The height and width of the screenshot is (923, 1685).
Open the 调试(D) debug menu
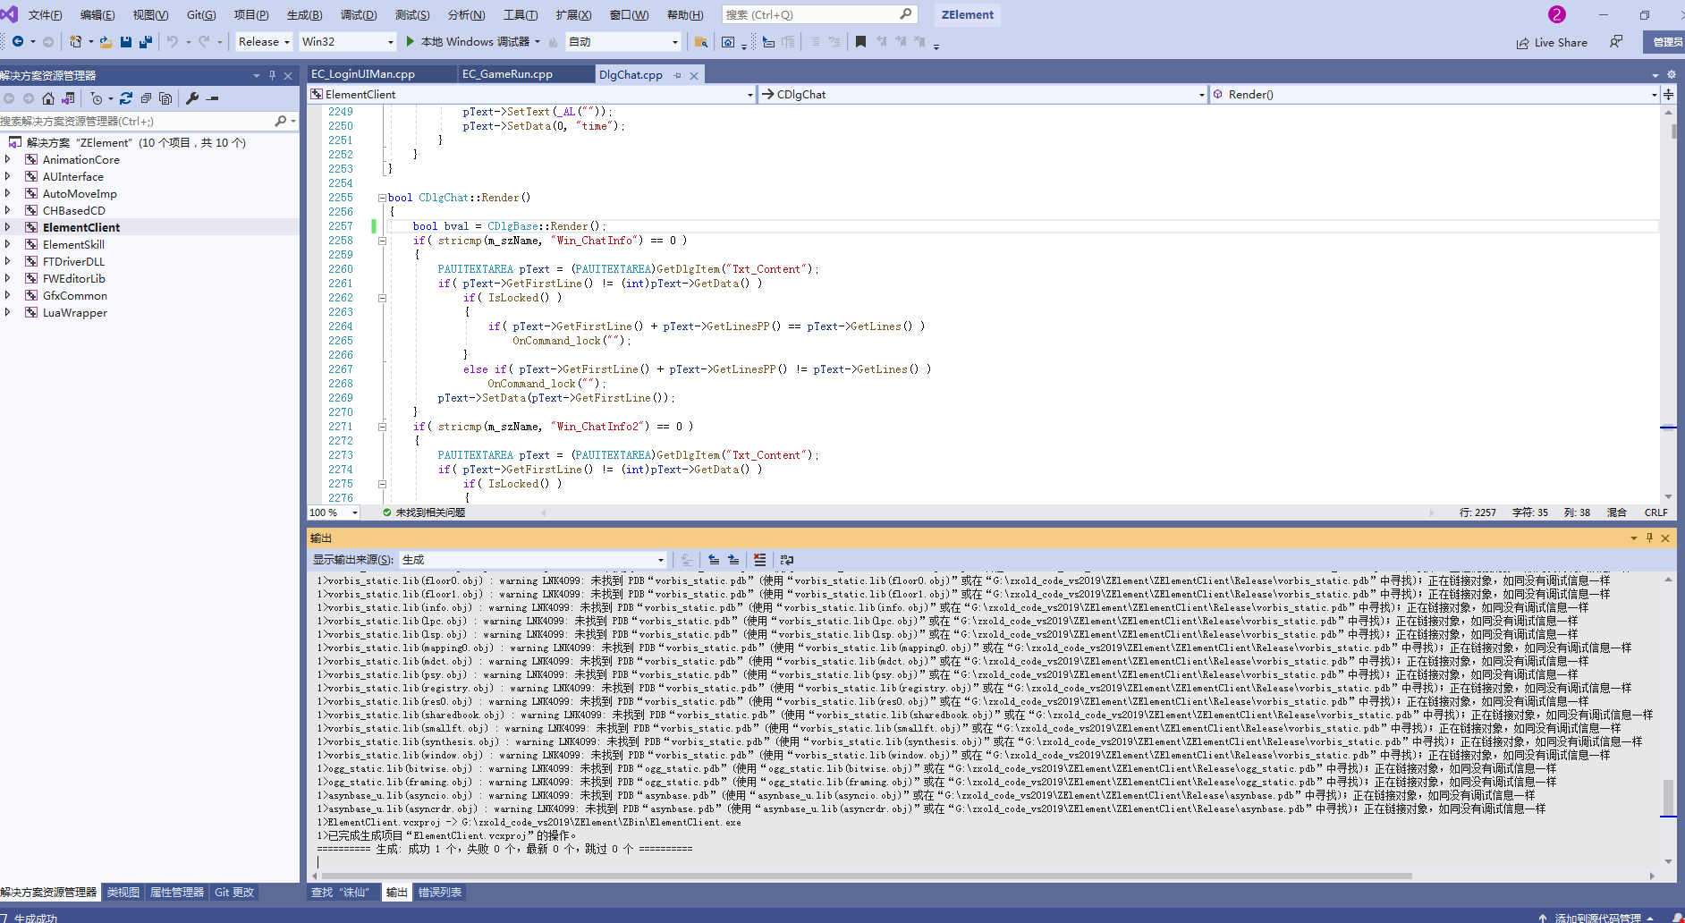point(359,14)
